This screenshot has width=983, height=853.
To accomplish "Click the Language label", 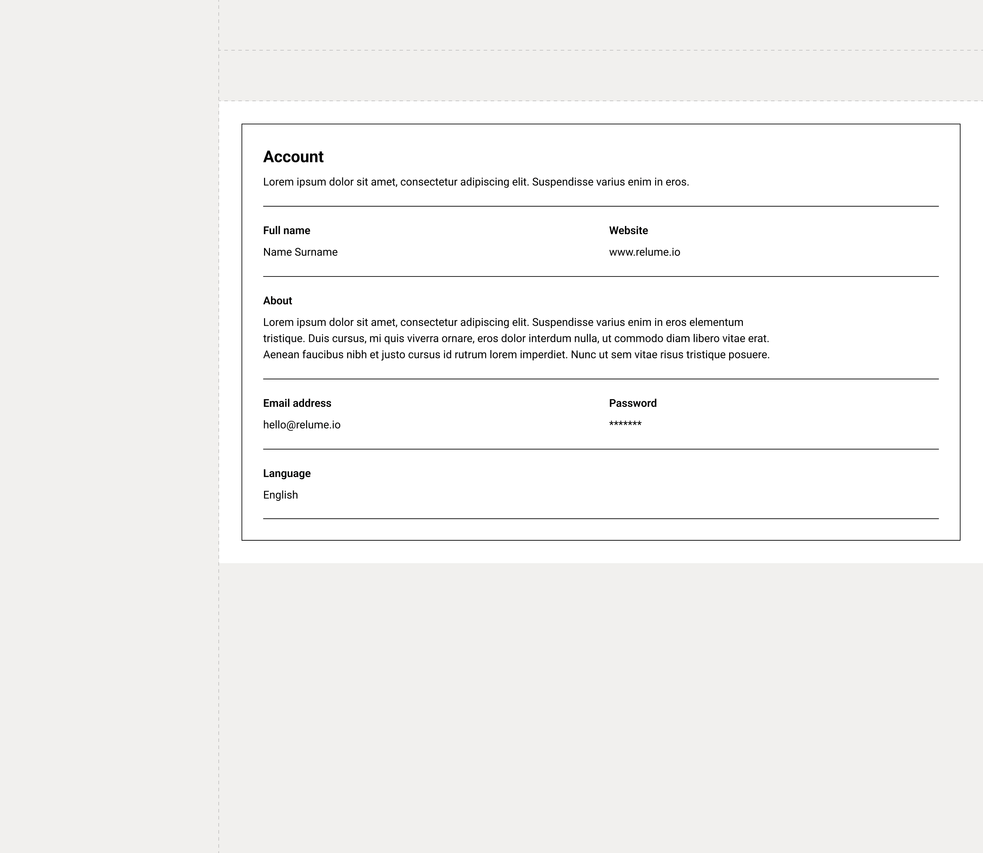I will 287,473.
